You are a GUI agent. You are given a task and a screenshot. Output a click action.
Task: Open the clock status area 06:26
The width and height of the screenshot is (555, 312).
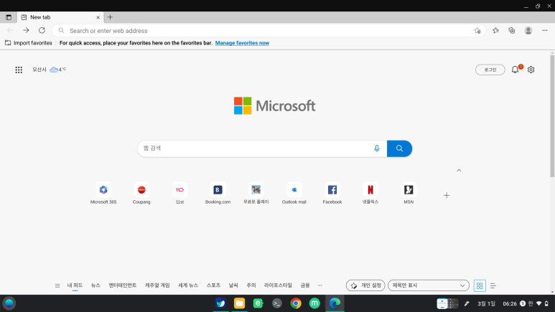(x=510, y=303)
